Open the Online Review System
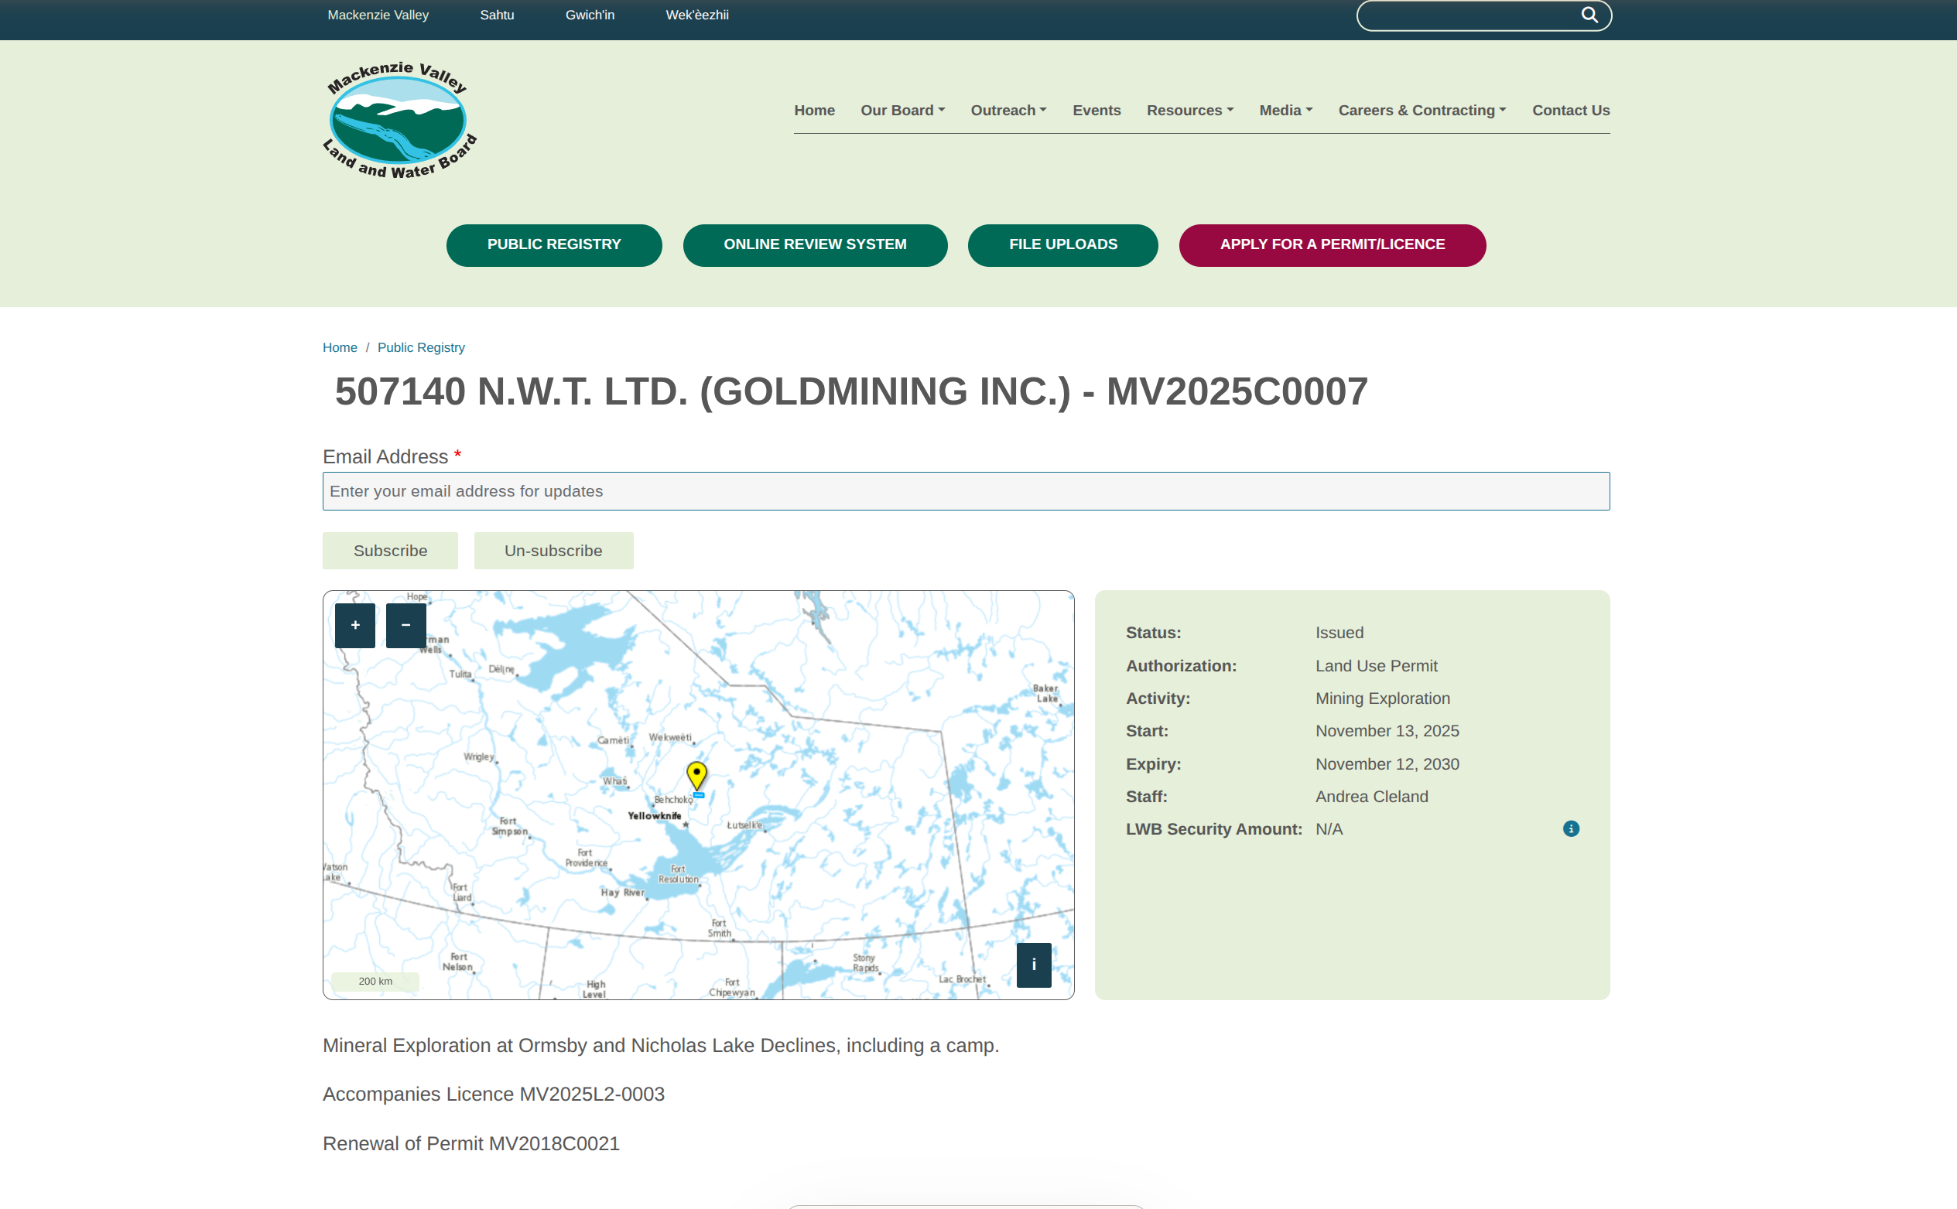Viewport: 1957px width, 1209px height. [815, 244]
